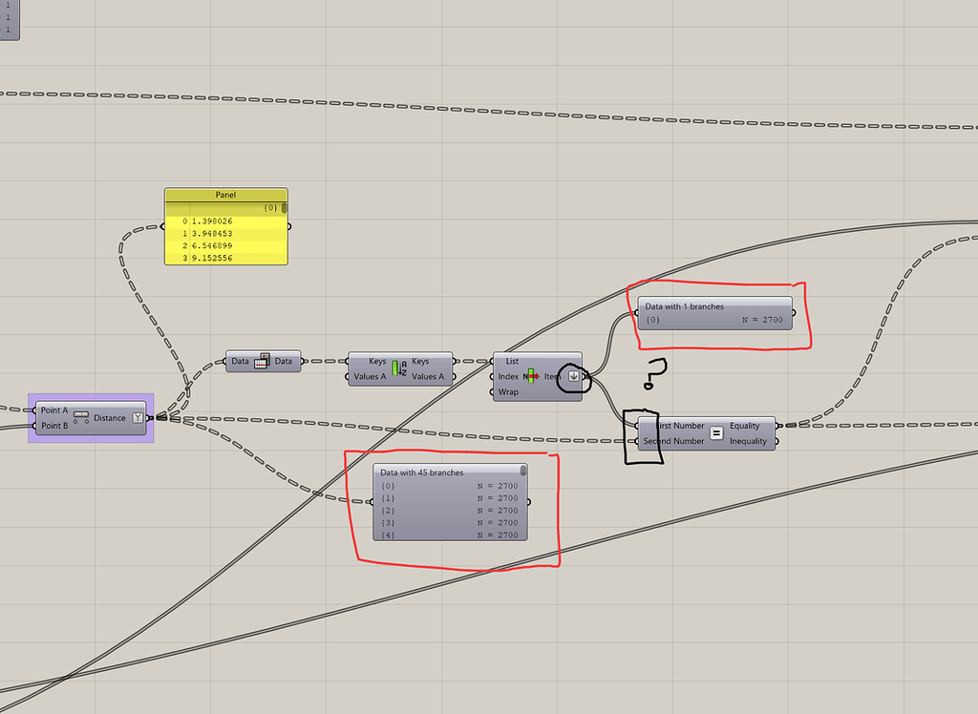Toggle the circled flatten arrow on the Item output

(573, 376)
